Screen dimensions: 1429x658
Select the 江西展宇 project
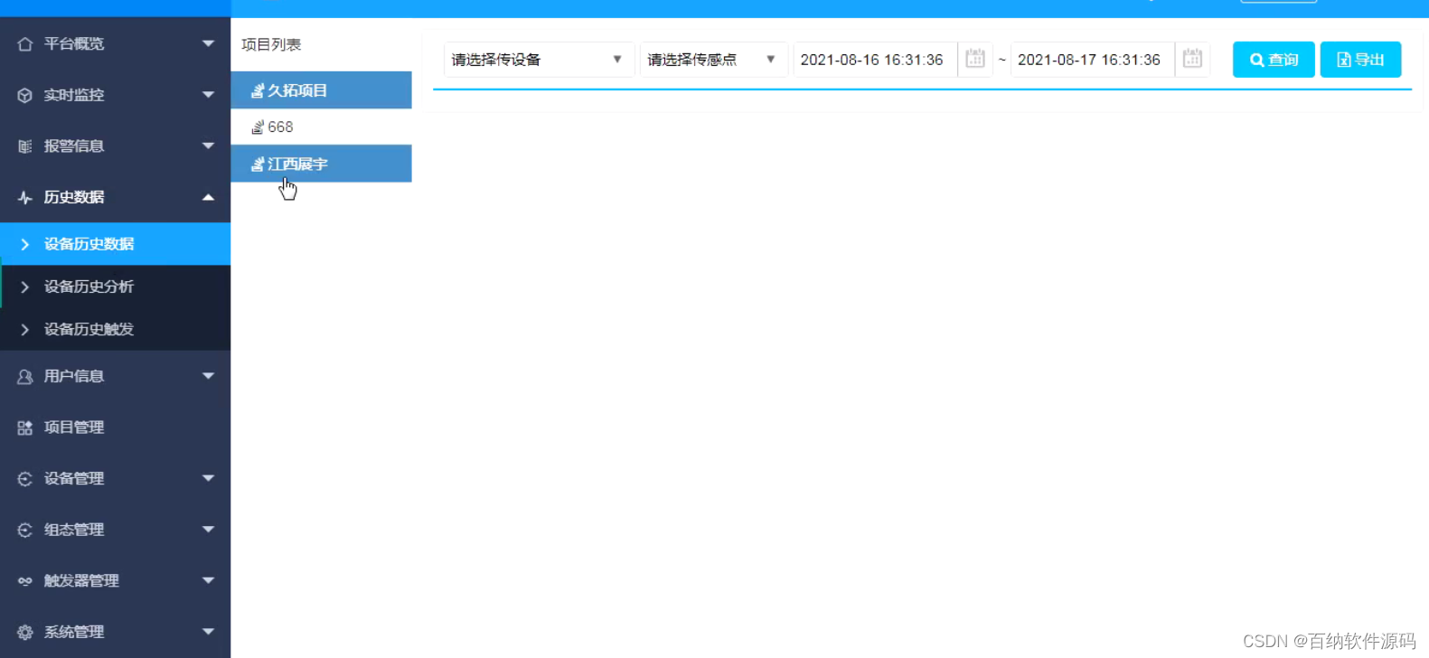321,164
